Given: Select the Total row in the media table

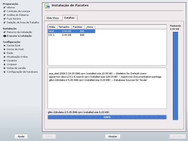Looking at the screenshot, I should (71, 31).
